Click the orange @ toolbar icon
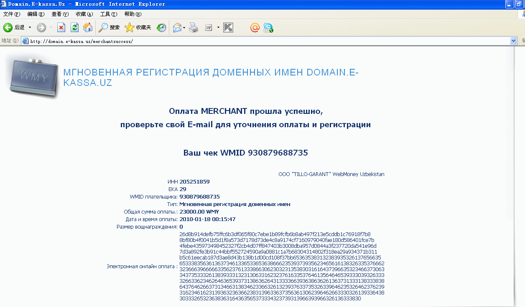The height and width of the screenshot is (307, 525). pos(255,28)
